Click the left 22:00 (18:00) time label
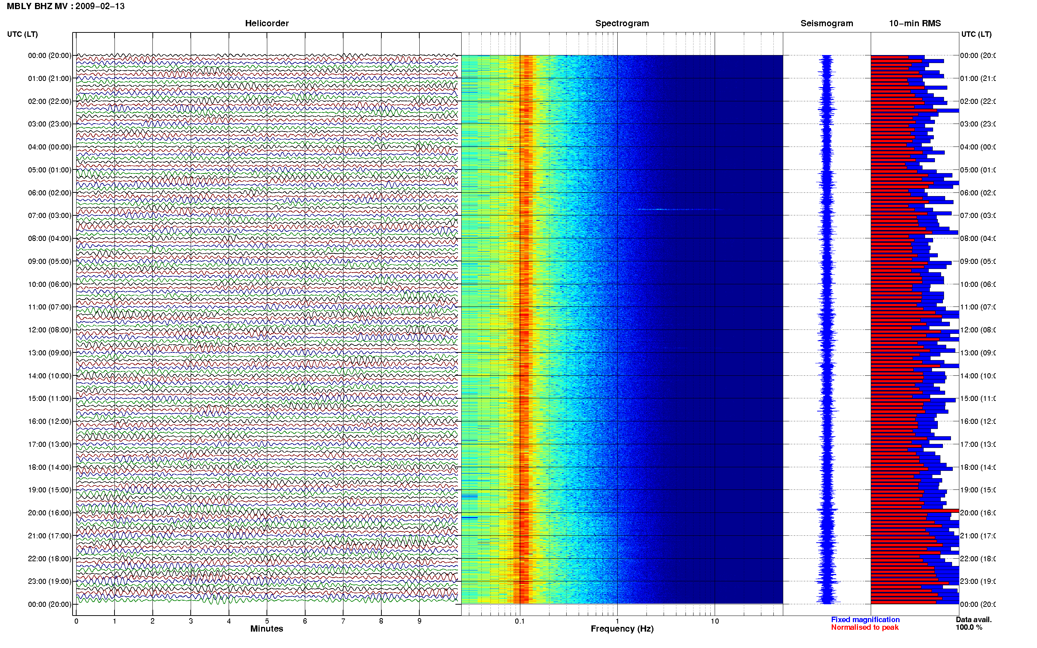1037x648 pixels. (x=49, y=559)
